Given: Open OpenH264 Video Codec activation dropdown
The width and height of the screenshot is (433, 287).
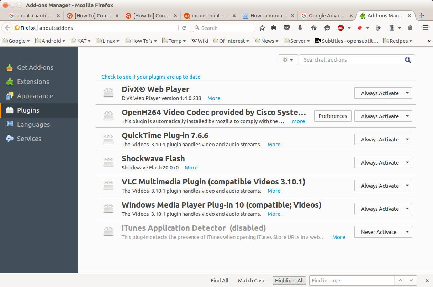Looking at the screenshot, I should (x=383, y=116).
